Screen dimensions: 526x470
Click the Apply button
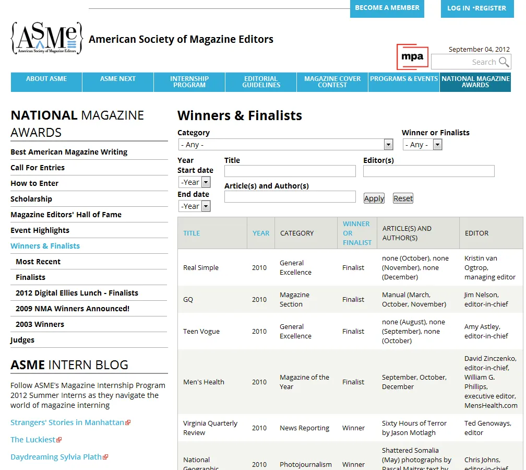(x=374, y=198)
